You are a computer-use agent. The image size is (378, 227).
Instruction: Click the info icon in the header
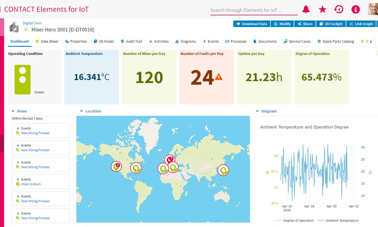pyautogui.click(x=355, y=10)
